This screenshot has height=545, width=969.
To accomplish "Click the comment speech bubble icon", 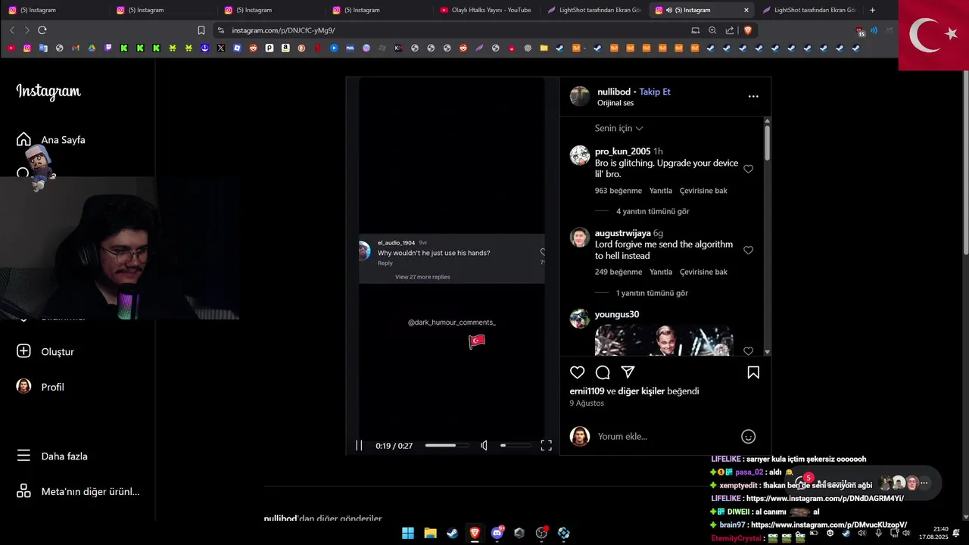I will (603, 372).
